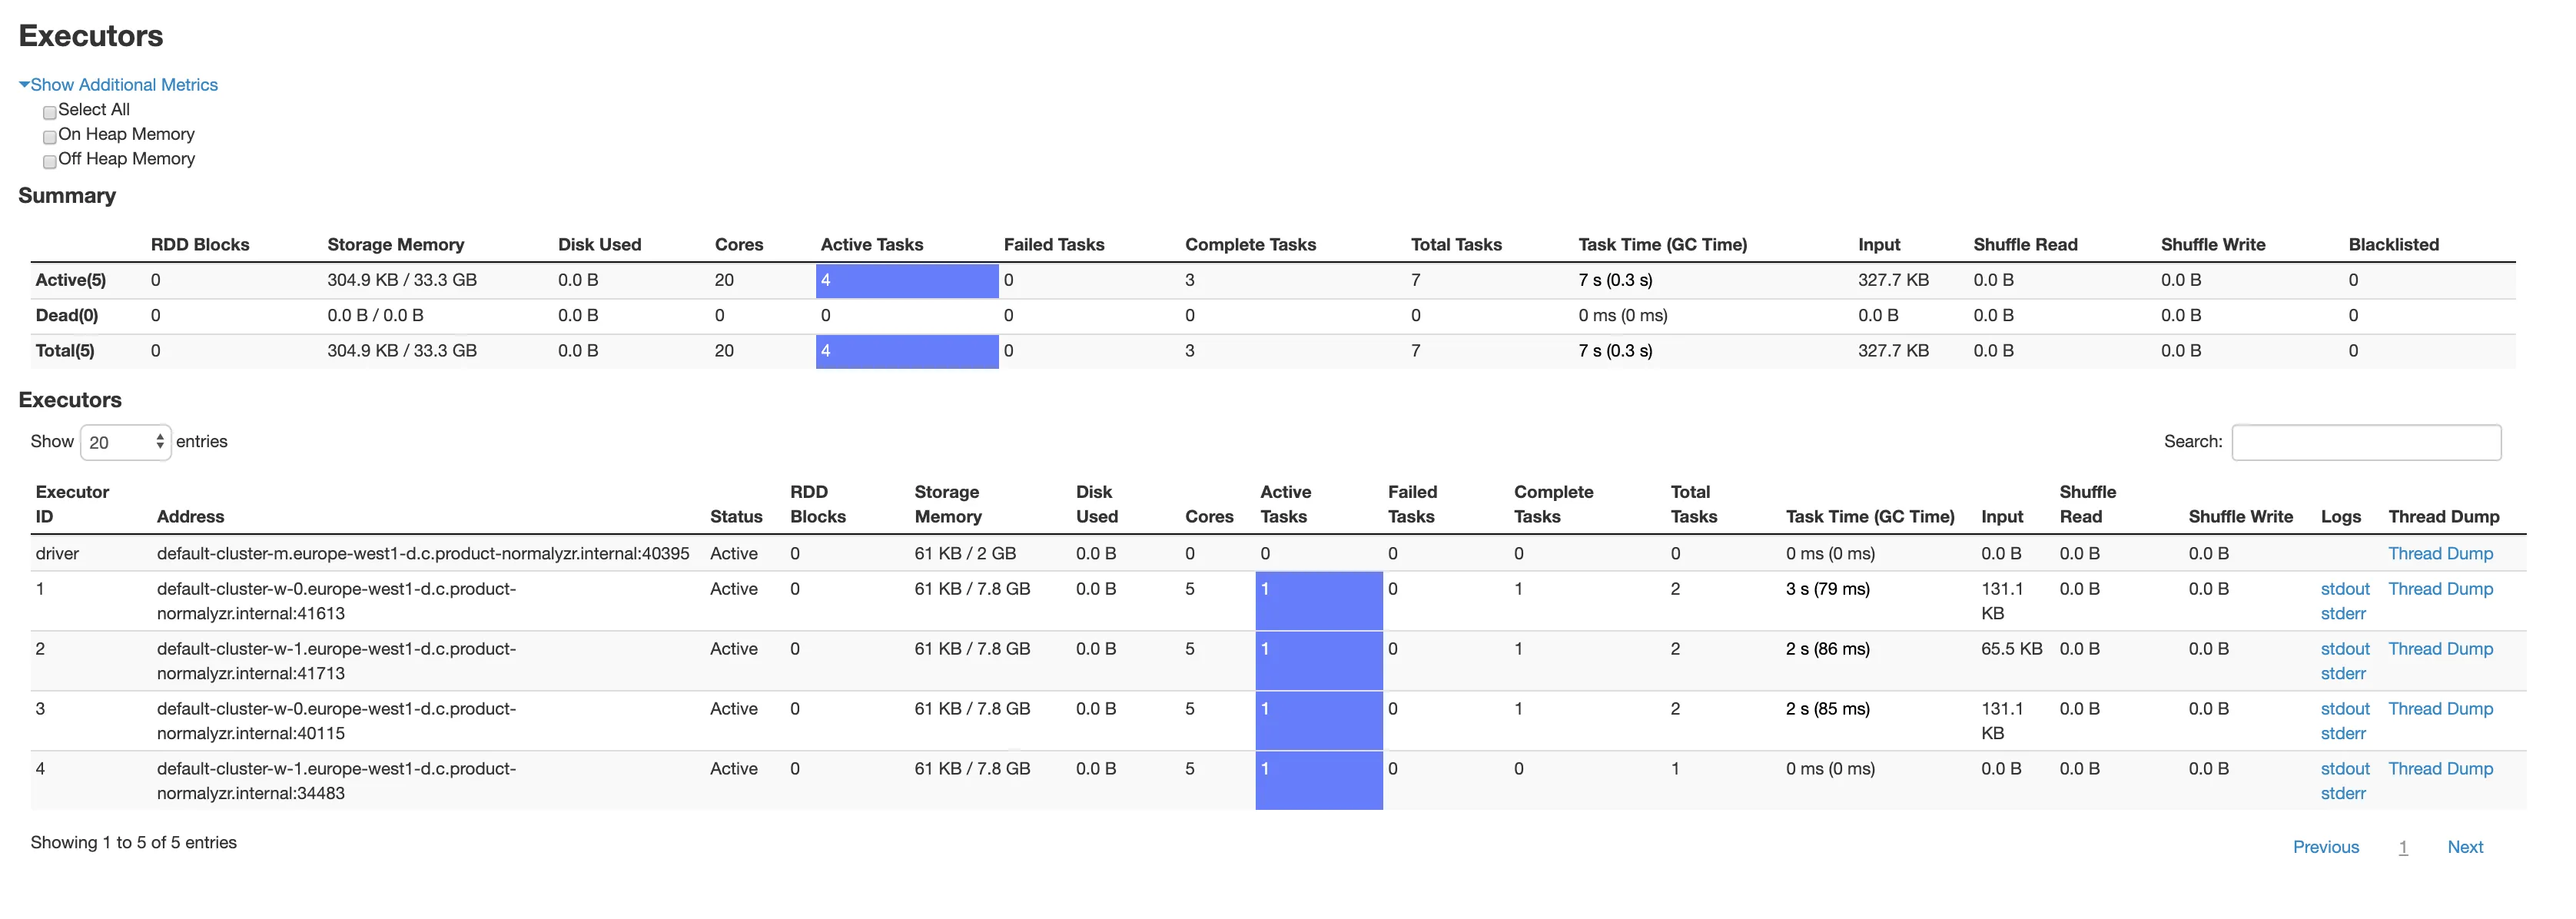Open stdout log for executor 1
The image size is (2576, 919).
pyautogui.click(x=2344, y=589)
